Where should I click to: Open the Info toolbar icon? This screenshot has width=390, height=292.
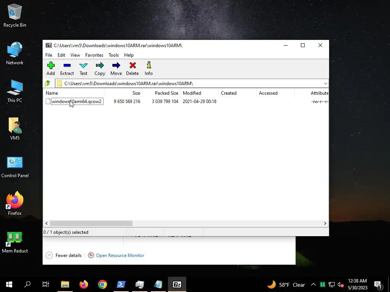(149, 68)
